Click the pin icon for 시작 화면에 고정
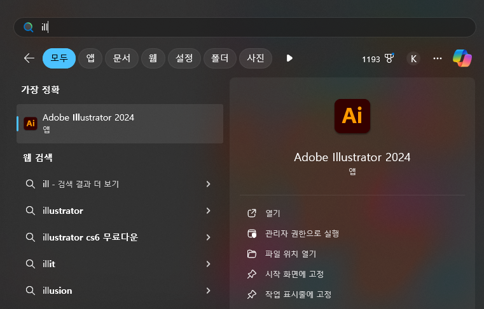The image size is (484, 309). pyautogui.click(x=252, y=274)
